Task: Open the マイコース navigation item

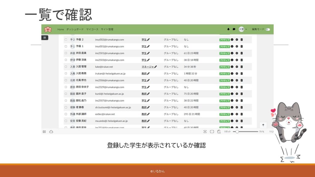Action: 92,29
